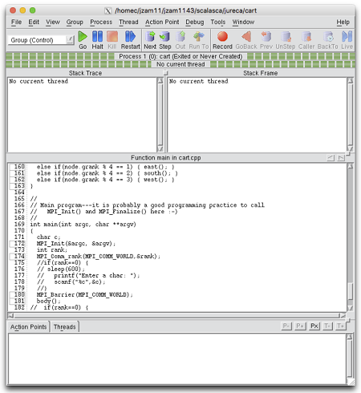Start recording with the Record button
This screenshot has width=361, height=393.
click(x=222, y=40)
